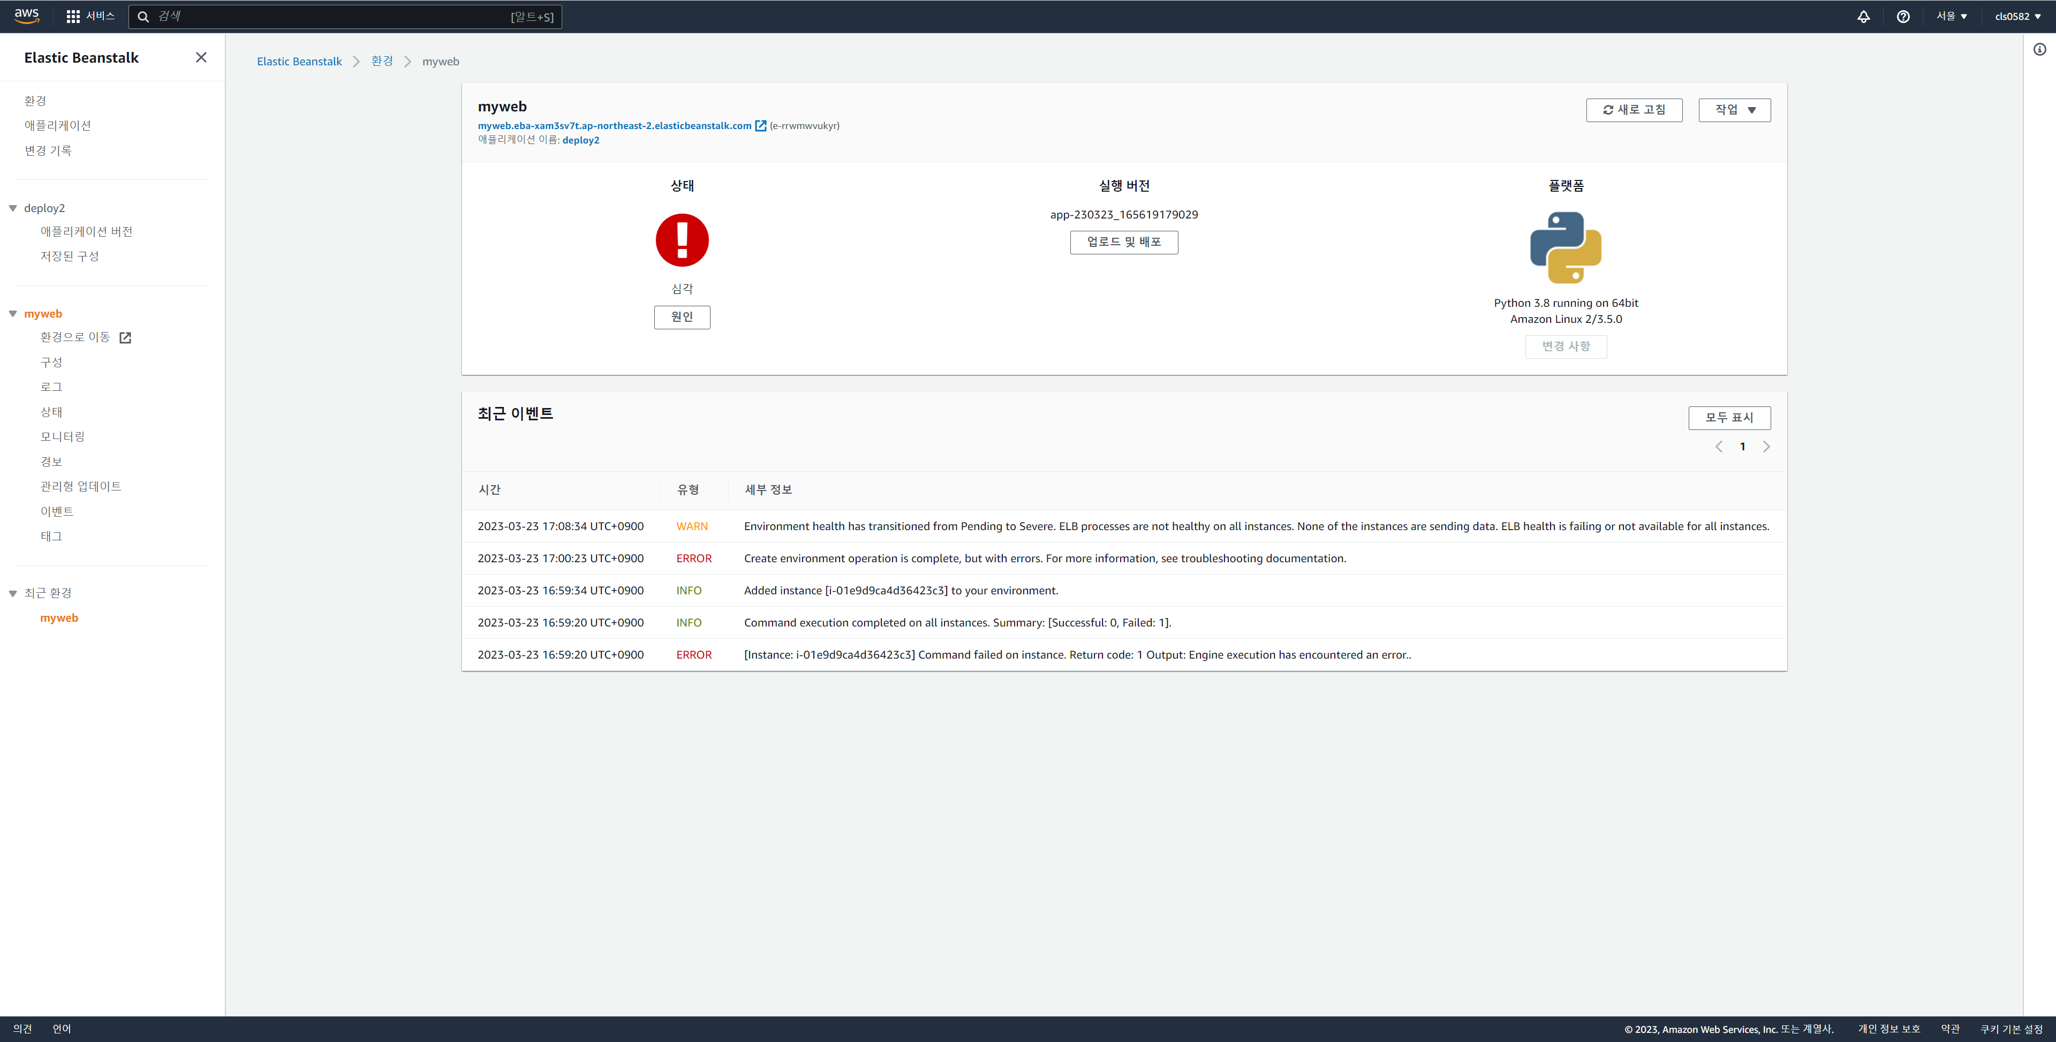
Task: Open the cls0582 account menu
Action: [x=2017, y=17]
